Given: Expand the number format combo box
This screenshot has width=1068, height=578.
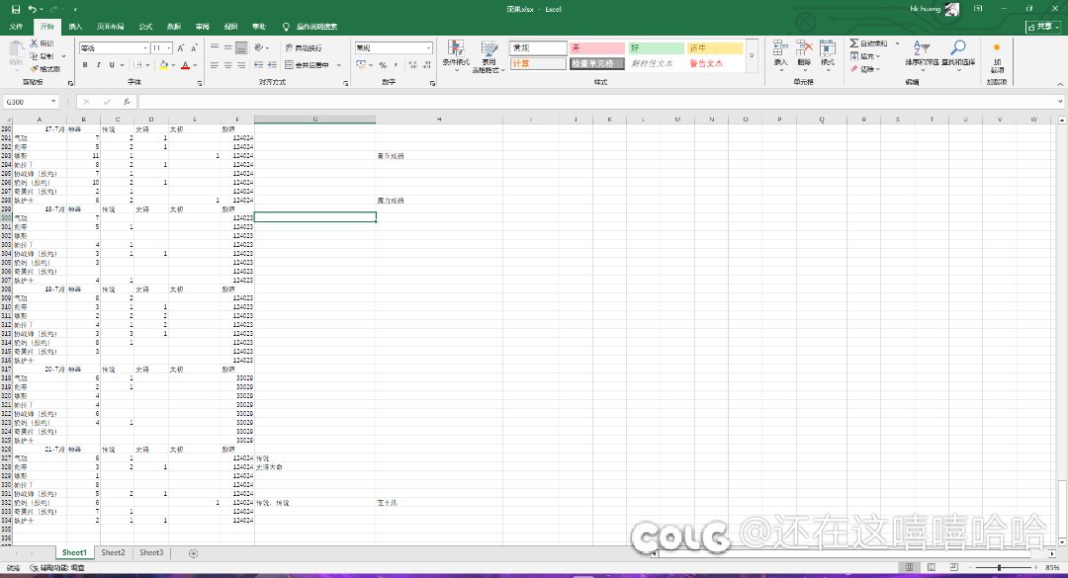Looking at the screenshot, I should 428,48.
